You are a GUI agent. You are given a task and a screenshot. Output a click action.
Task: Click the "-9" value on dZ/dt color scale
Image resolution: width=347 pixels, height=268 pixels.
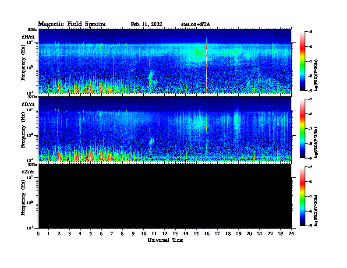click(310, 226)
